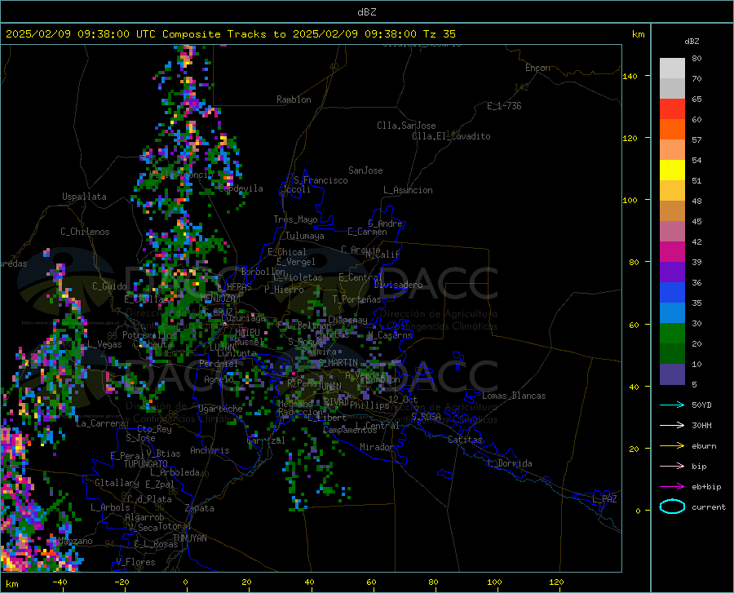Click the yellow eburn arrow in legend

(672, 446)
